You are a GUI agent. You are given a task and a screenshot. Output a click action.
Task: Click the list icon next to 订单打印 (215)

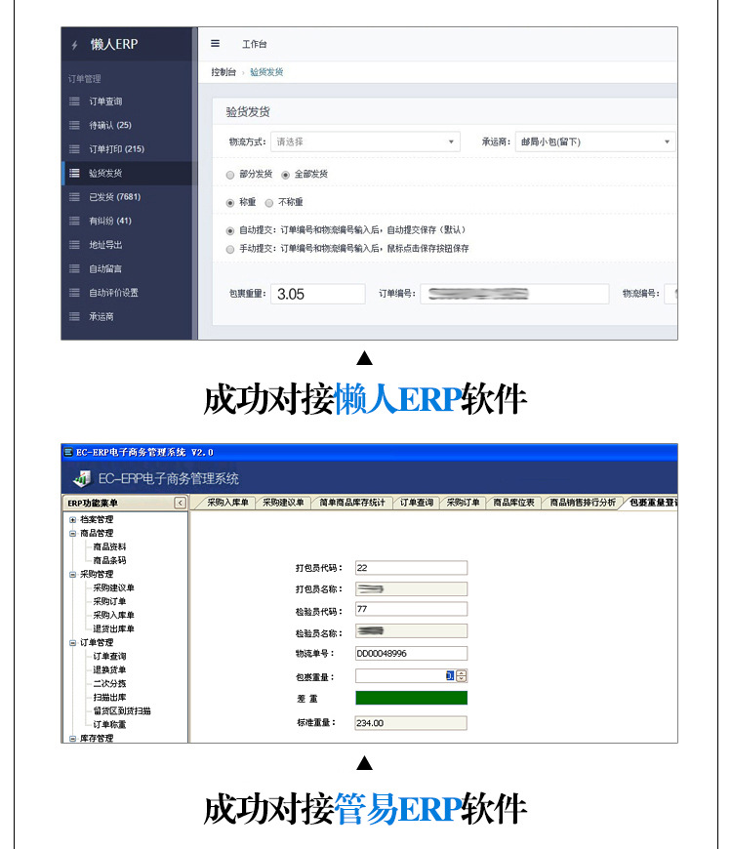click(x=74, y=149)
